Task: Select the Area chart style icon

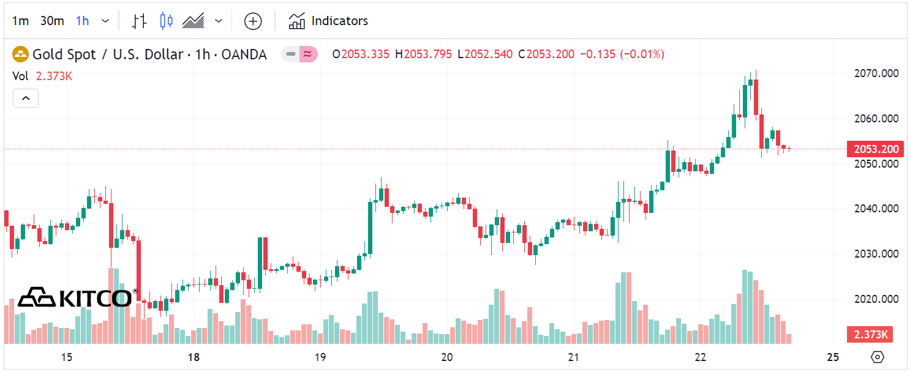Action: pyautogui.click(x=194, y=21)
